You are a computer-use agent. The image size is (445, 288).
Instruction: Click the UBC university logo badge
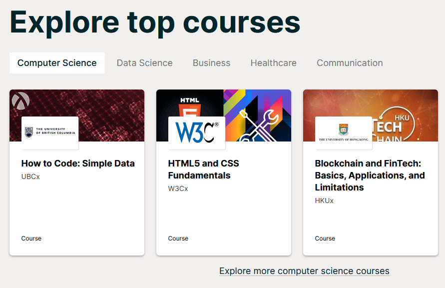click(50, 132)
